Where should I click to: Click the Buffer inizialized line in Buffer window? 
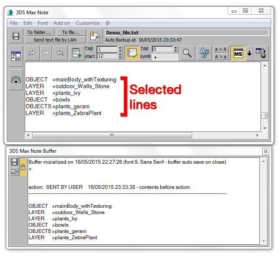[127, 162]
